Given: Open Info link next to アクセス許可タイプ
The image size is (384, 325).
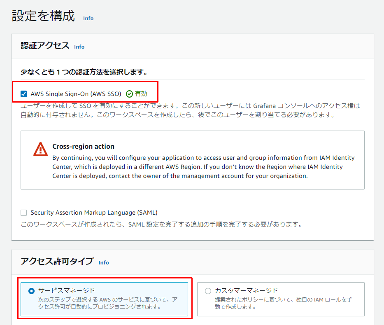Looking at the screenshot, I should (104, 262).
